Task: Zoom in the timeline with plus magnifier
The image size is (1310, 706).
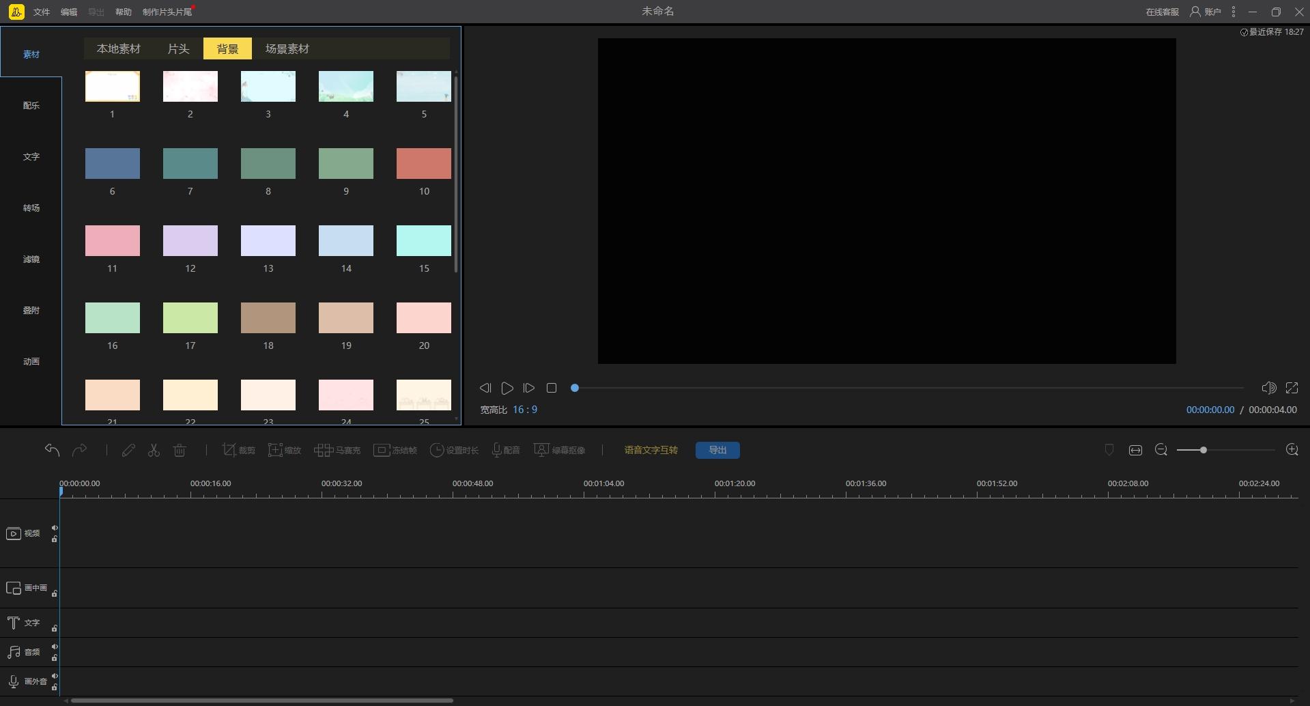Action: coord(1292,450)
